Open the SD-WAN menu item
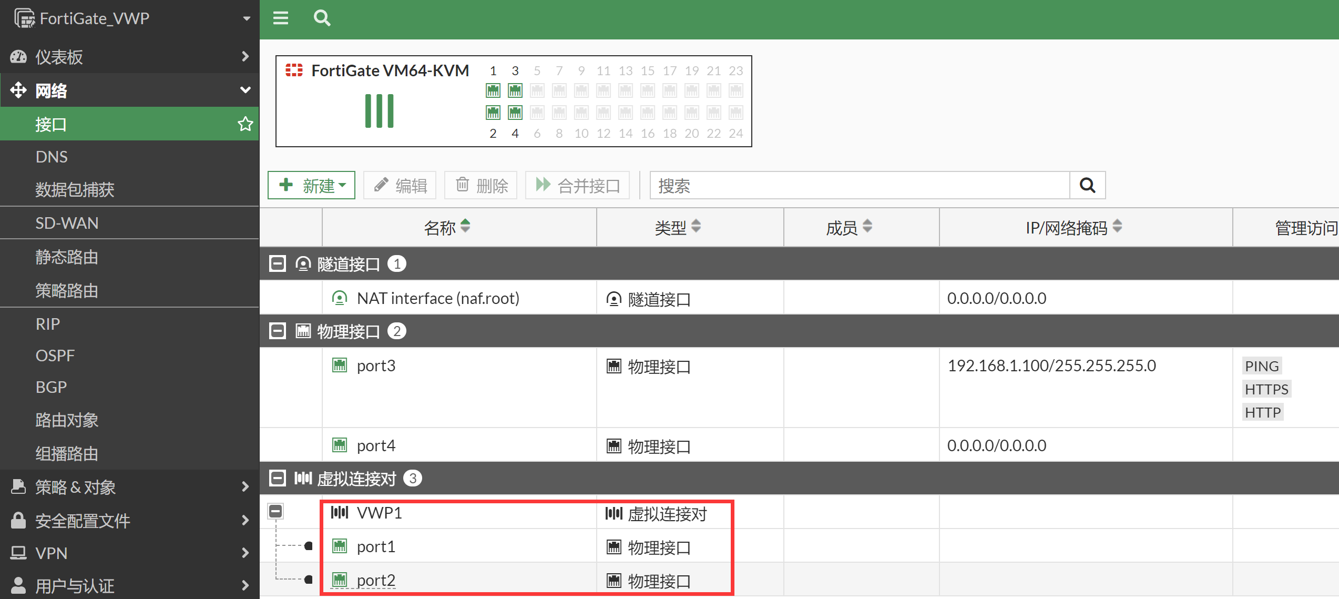1339x599 pixels. coord(67,223)
